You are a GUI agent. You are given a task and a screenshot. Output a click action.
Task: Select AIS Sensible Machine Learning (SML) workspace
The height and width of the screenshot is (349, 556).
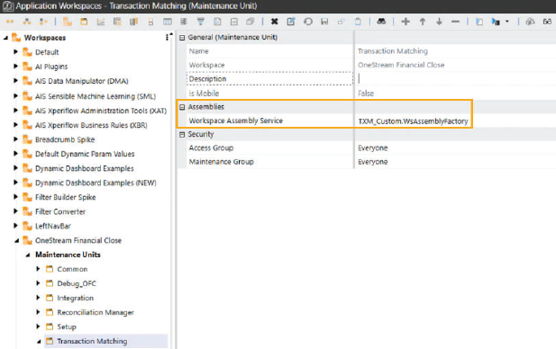coord(95,96)
